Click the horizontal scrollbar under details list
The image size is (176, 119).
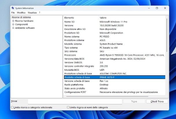[107, 96]
